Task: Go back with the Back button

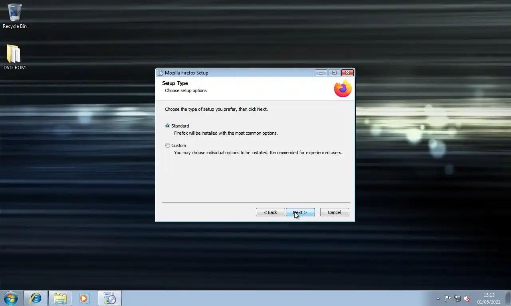Action: (x=270, y=212)
